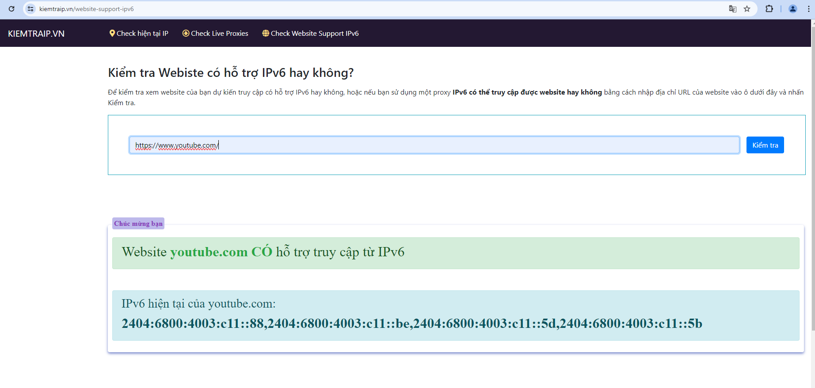Go to the KIEMTRAIP.VN home logo link
The image size is (815, 388).
(36, 34)
